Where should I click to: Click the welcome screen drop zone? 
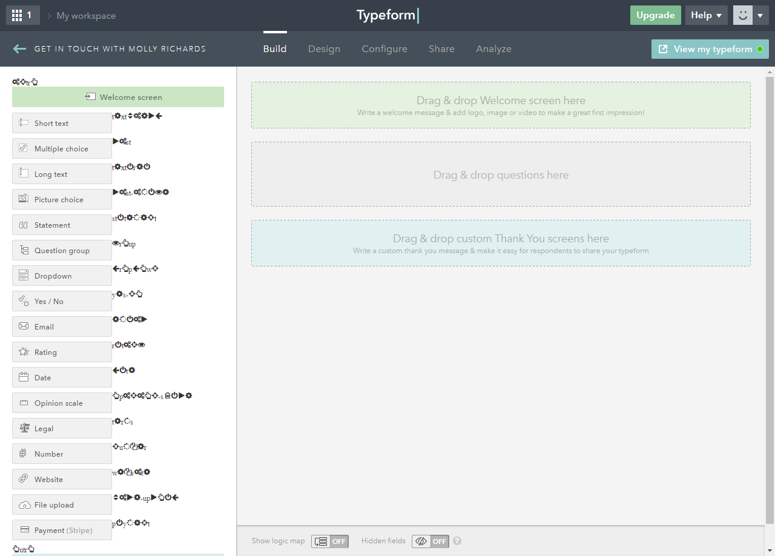pyautogui.click(x=501, y=105)
